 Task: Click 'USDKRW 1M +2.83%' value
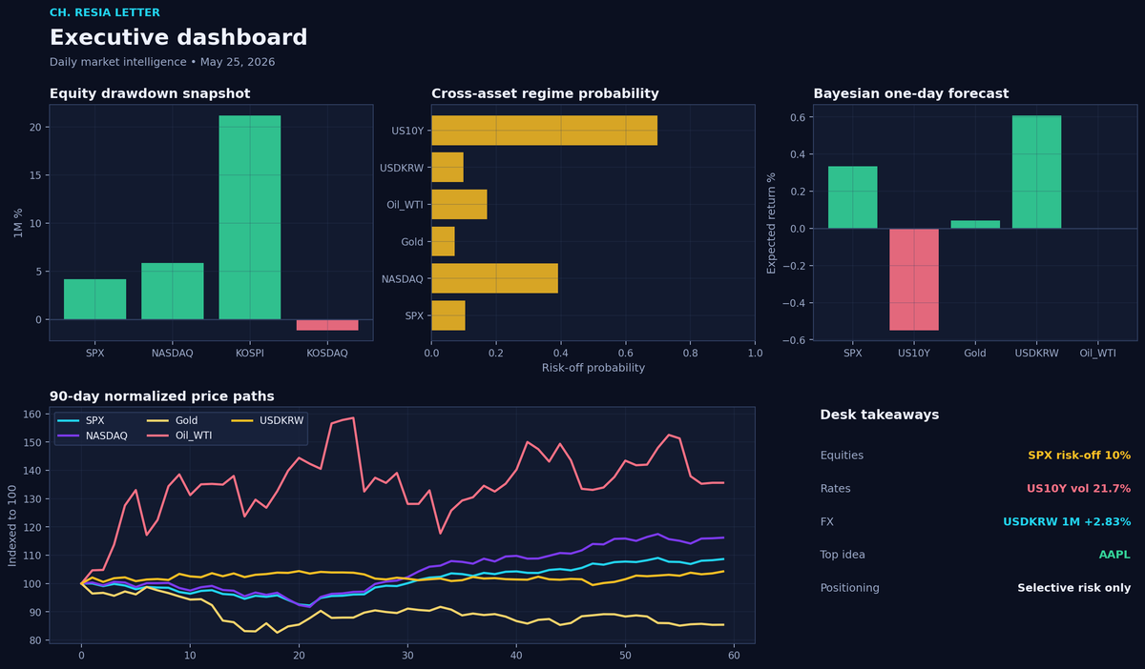[x=1067, y=522]
